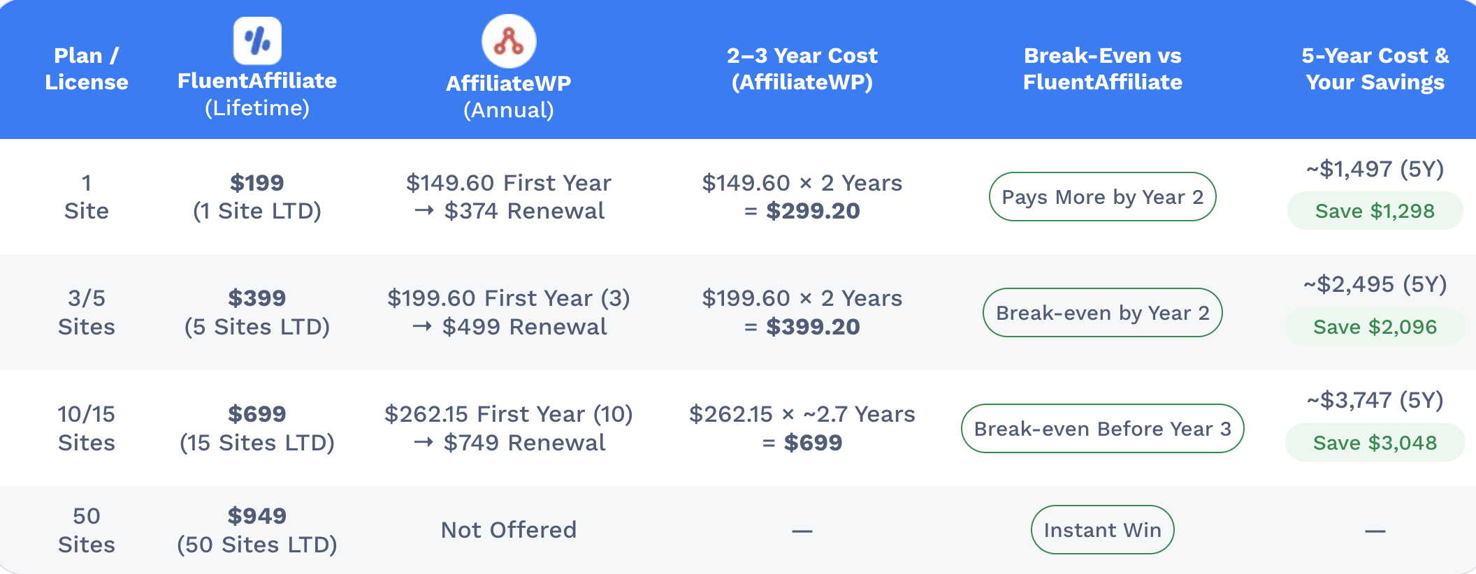Click the AffiliateWP (Annual) header text
1476x574 pixels.
coord(509,96)
